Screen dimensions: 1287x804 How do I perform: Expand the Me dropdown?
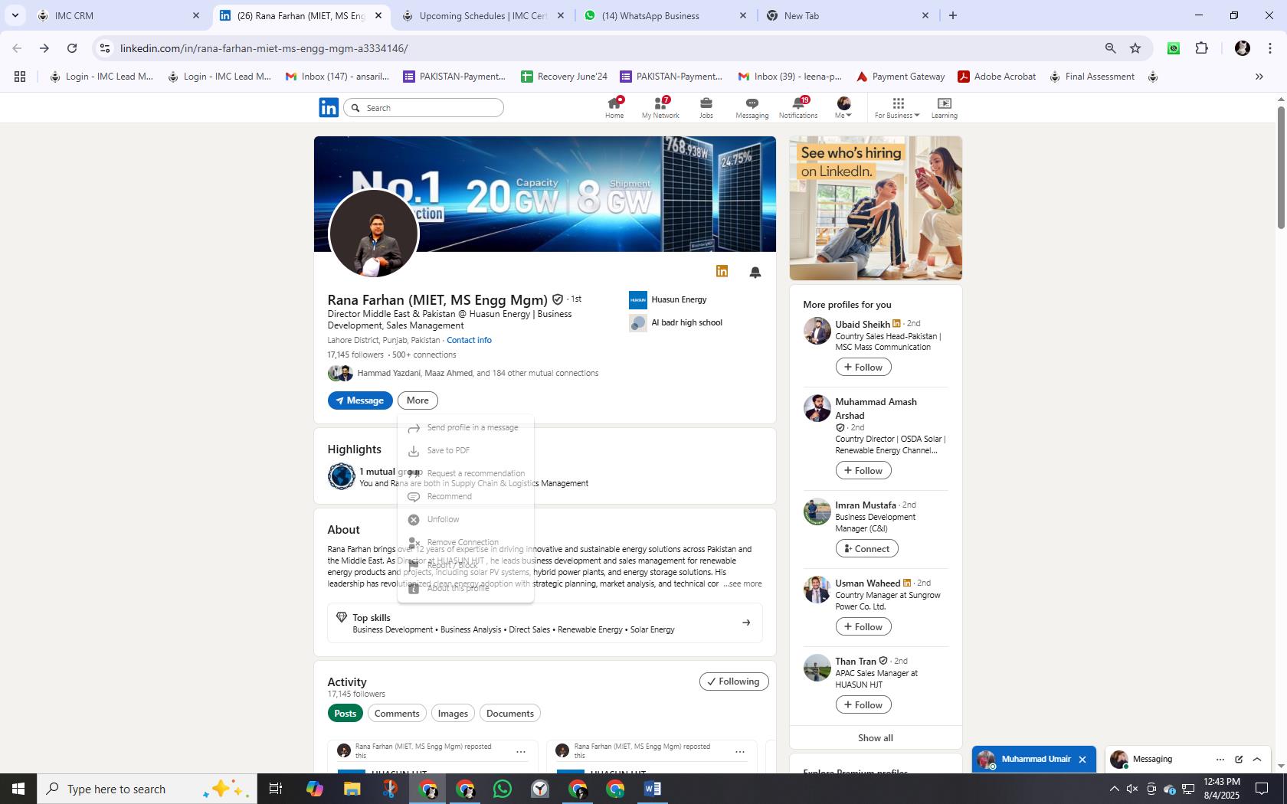click(x=843, y=107)
